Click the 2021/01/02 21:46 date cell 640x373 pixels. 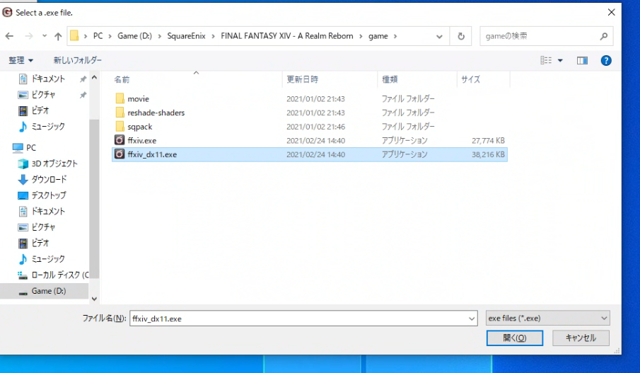pos(315,127)
